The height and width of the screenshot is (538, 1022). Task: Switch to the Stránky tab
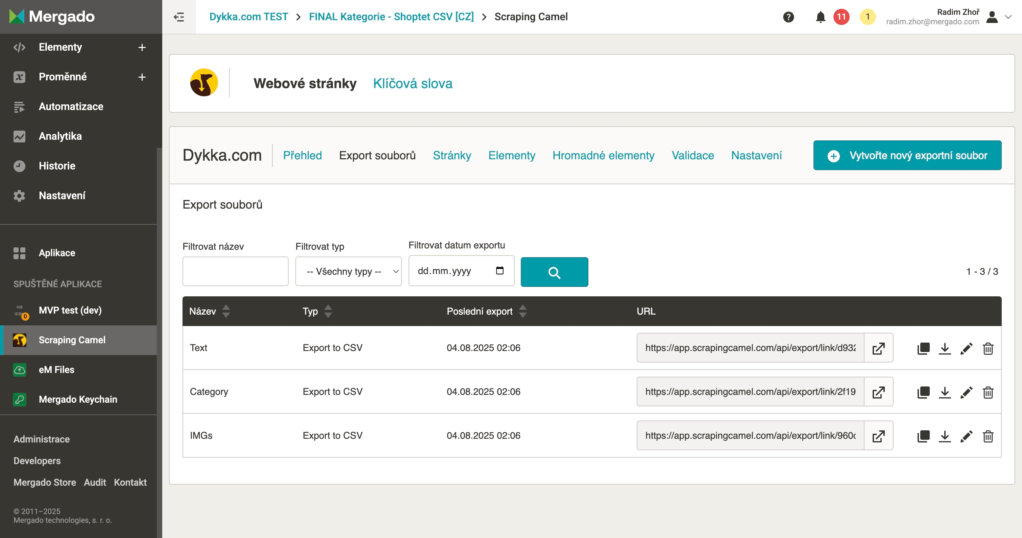[452, 156]
